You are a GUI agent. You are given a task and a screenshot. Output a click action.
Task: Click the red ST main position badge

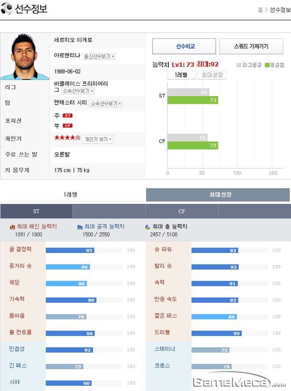pos(67,116)
